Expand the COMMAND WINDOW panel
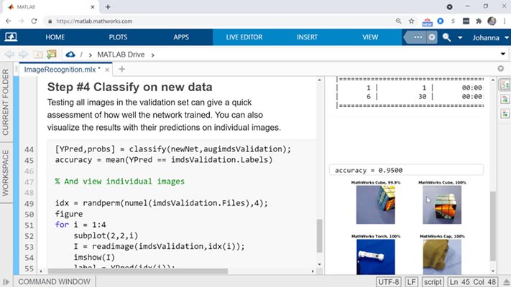The height and width of the screenshot is (287, 511). (x=54, y=282)
